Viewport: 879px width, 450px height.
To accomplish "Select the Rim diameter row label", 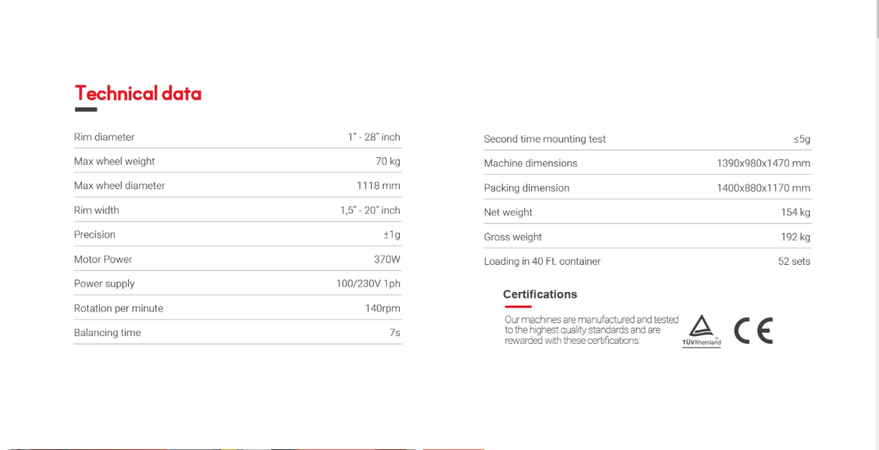I will 104,137.
